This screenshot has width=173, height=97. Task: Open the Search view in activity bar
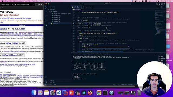coord(46,12)
